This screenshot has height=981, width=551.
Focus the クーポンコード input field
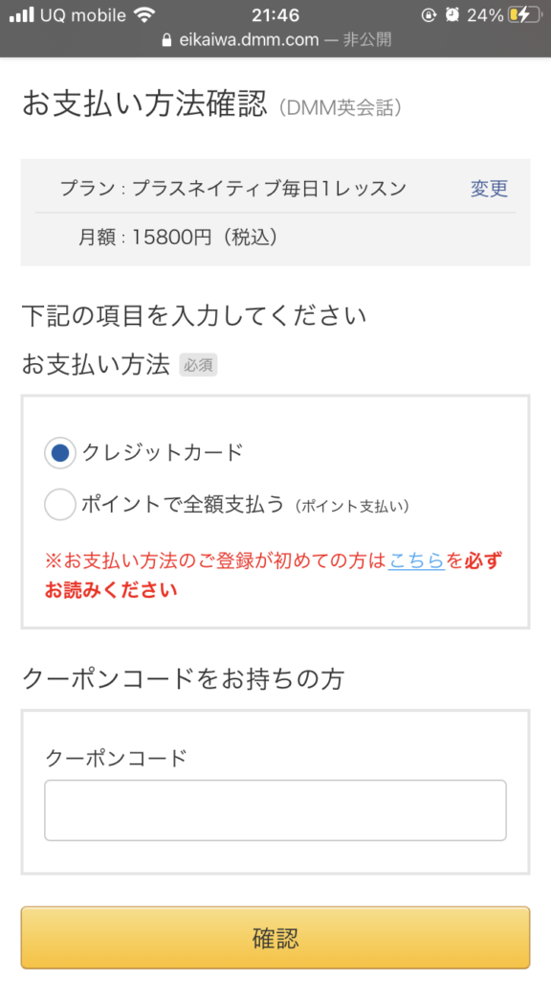coord(275,810)
